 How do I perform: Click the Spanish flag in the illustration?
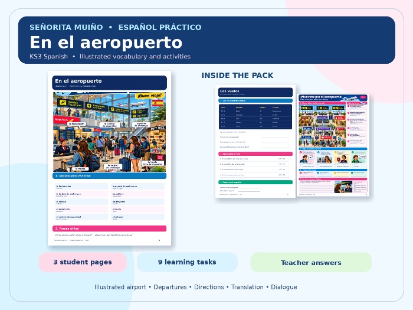click(158, 103)
